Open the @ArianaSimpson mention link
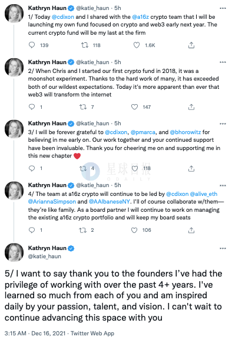 (52, 201)
